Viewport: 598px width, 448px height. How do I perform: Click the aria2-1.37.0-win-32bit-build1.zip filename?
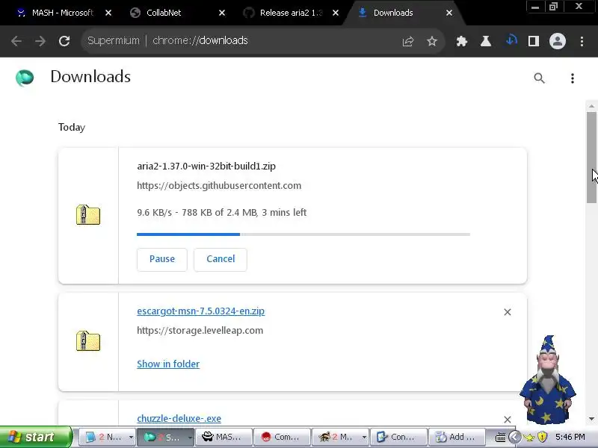[x=206, y=166]
